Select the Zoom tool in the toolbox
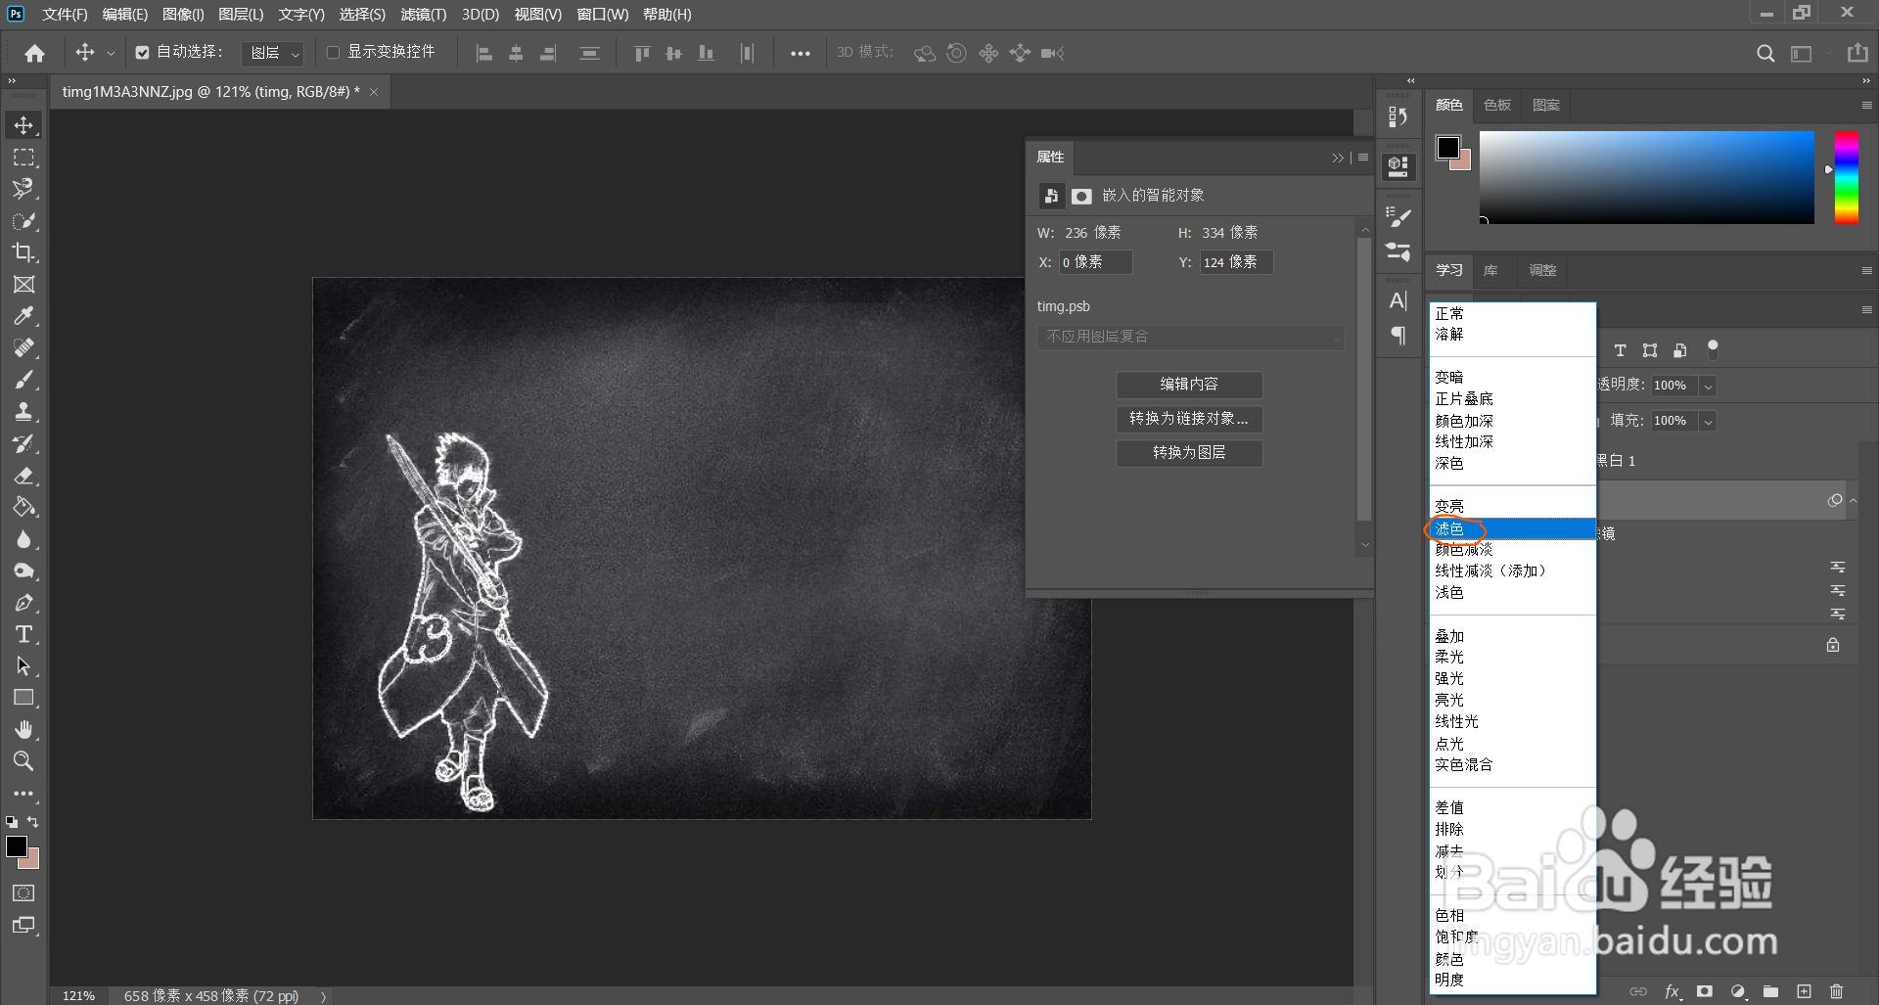The height and width of the screenshot is (1005, 1879). pos(23,761)
